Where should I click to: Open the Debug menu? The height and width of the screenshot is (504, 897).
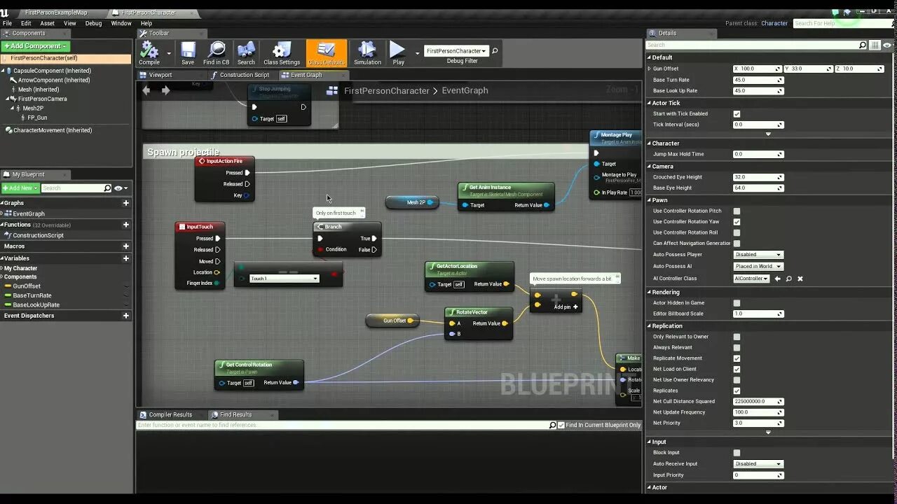pyautogui.click(x=93, y=23)
